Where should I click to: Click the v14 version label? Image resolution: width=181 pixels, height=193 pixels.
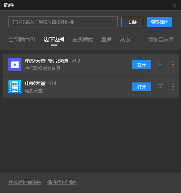click(53, 83)
